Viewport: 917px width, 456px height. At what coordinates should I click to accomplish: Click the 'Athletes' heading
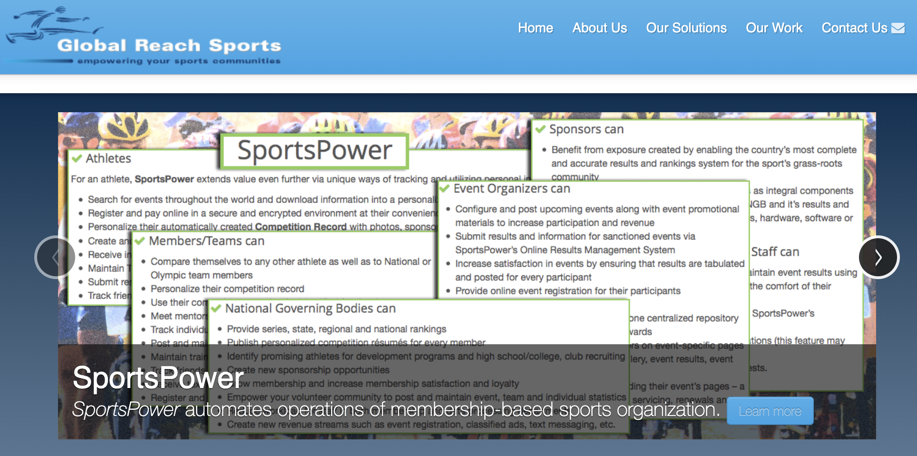tap(108, 158)
